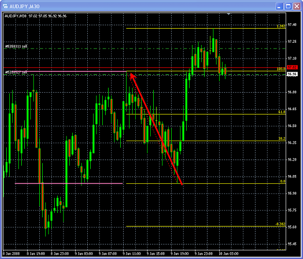Select the yellow -0.382 Fibonacci line
Screen dimensions: 303x259
coord(206,226)
